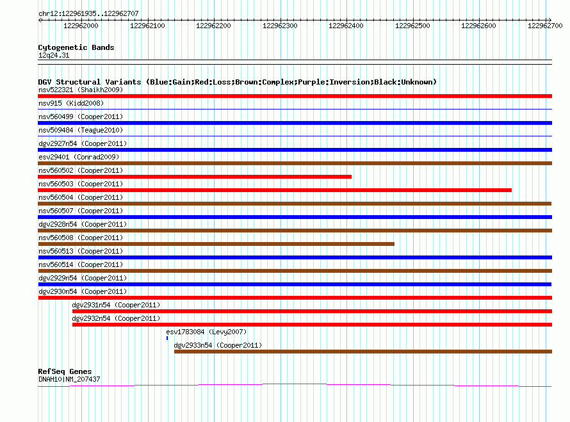Click the dgv2929n54 (Cooper2011) blue bar

pos(295,284)
